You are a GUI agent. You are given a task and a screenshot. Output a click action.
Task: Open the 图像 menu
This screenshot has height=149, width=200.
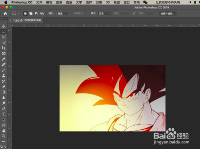(59, 2)
